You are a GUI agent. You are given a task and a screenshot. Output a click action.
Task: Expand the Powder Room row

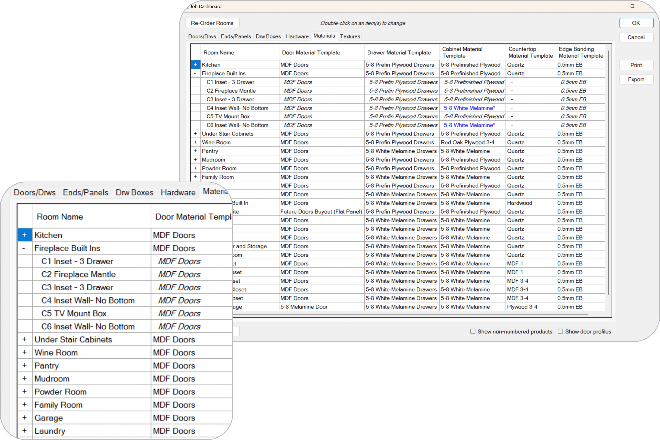(195, 168)
